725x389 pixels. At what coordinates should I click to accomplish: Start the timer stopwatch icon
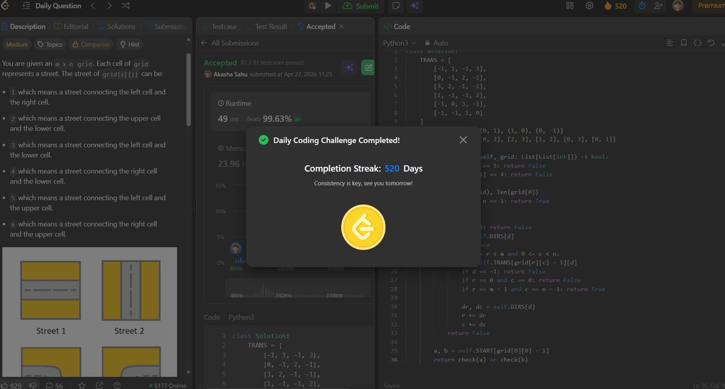pyautogui.click(x=642, y=6)
